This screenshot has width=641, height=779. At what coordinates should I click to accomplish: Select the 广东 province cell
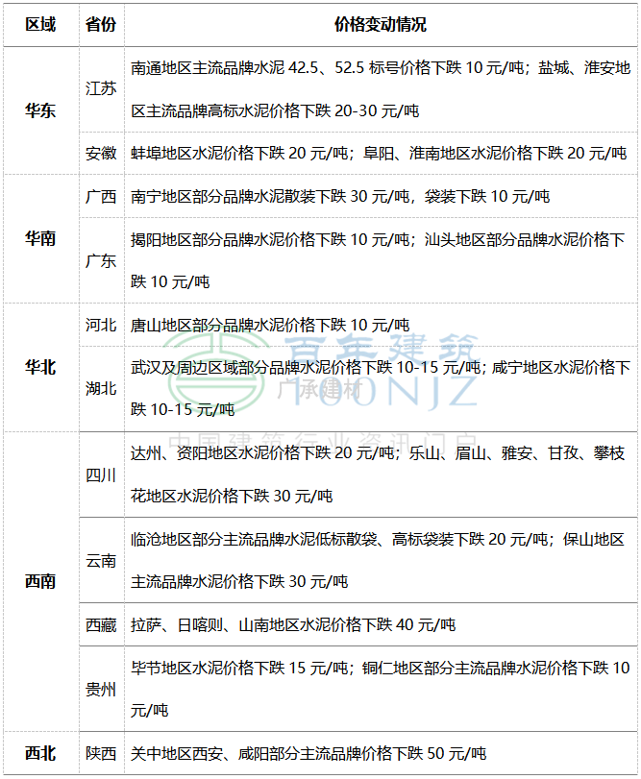pos(101,260)
